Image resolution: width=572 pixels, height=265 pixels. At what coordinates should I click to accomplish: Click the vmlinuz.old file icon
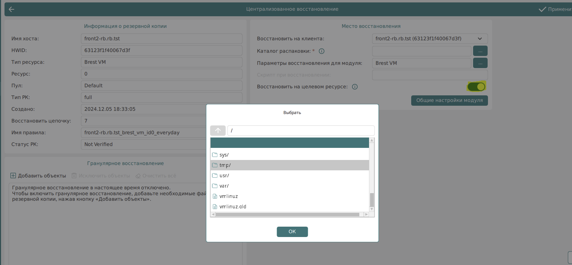coord(215,207)
